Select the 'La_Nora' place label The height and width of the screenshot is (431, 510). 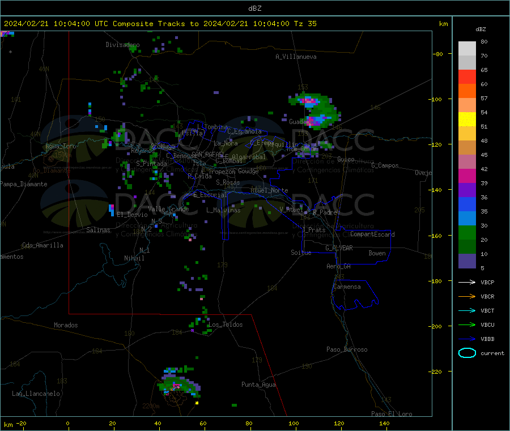(x=226, y=143)
